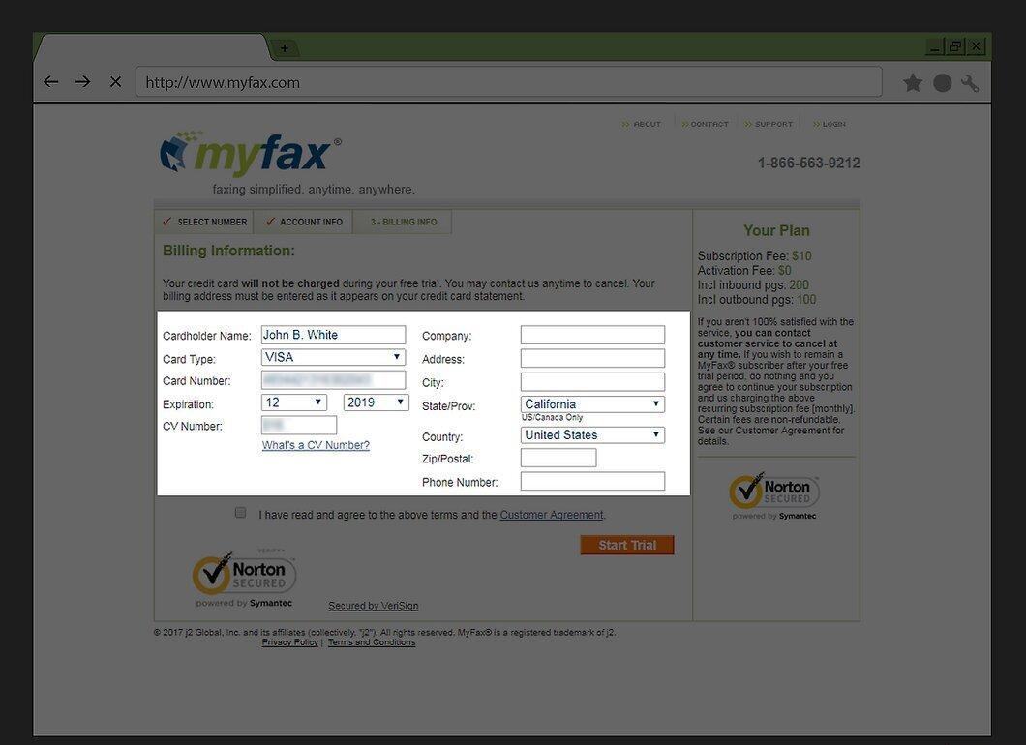Click the Company input field

592,335
